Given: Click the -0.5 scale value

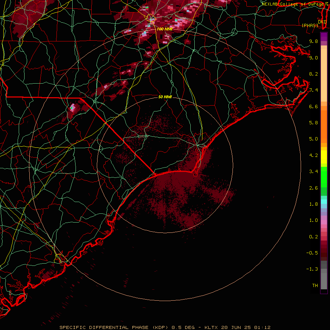Looking at the screenshot, I should 312,253.
